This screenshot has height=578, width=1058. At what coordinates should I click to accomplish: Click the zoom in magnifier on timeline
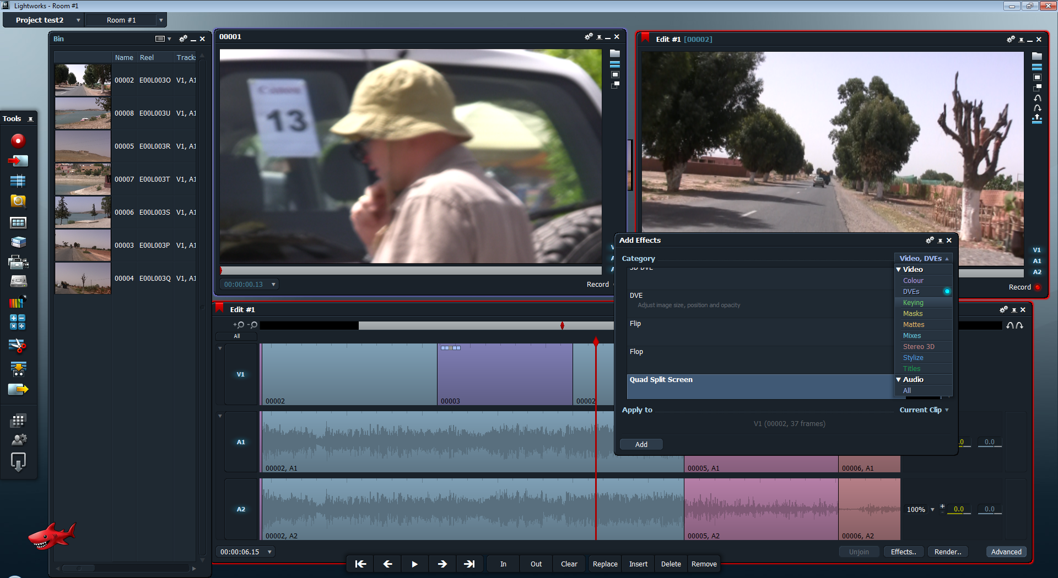[x=239, y=325]
